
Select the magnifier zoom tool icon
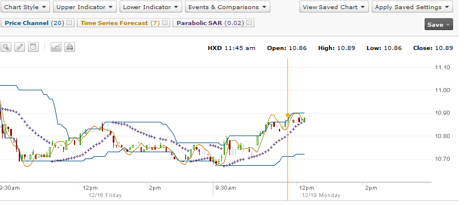pos(6,47)
